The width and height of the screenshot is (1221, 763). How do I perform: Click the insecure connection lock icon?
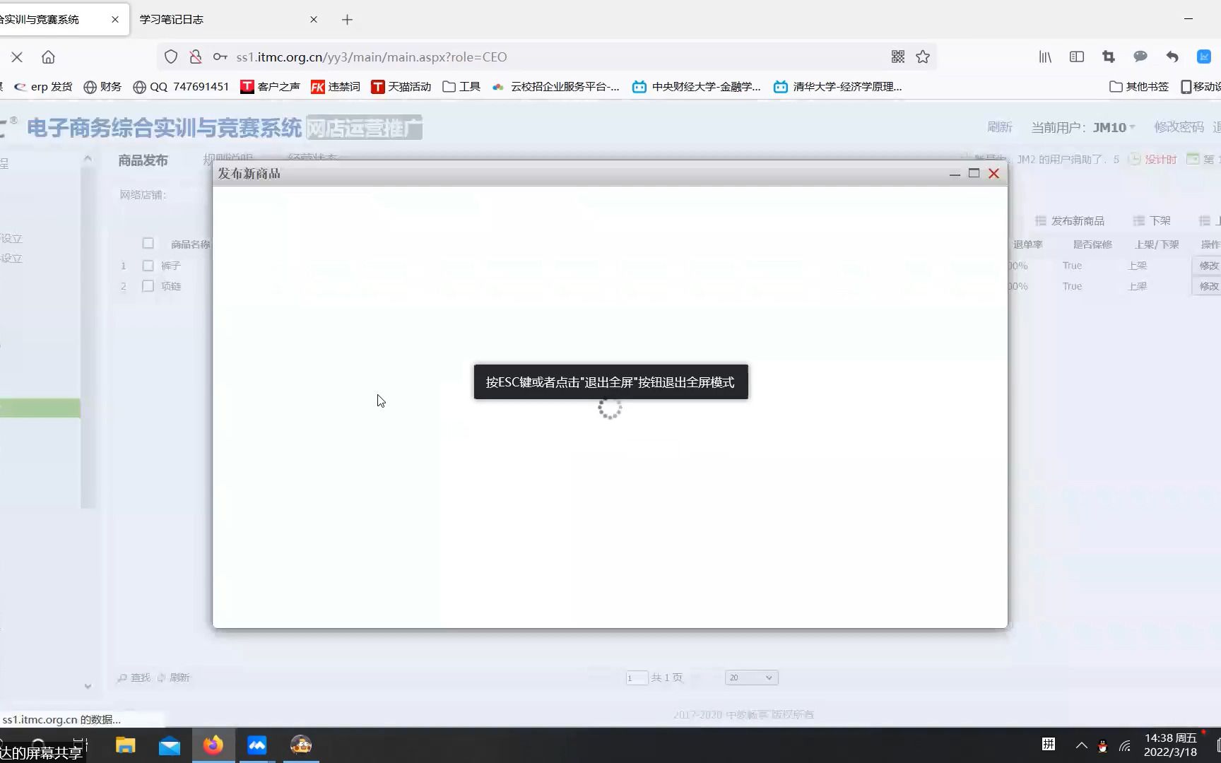pyautogui.click(x=196, y=57)
